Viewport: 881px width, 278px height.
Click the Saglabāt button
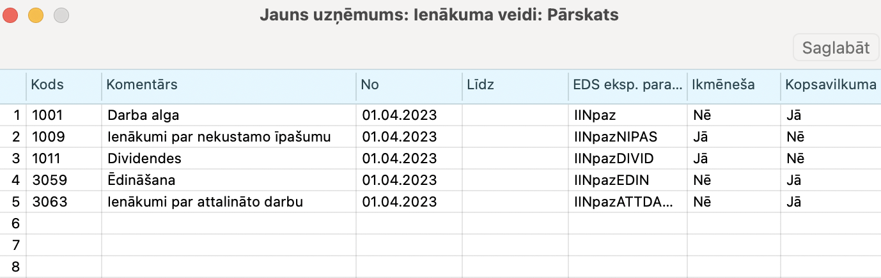836,48
